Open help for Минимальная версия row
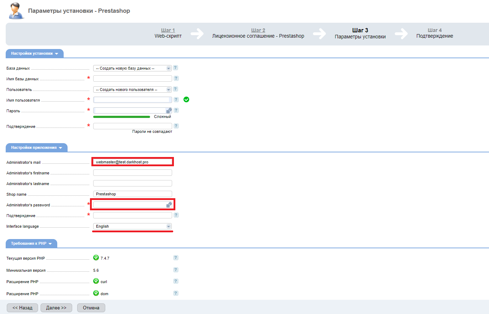The image size is (489, 314). click(176, 270)
